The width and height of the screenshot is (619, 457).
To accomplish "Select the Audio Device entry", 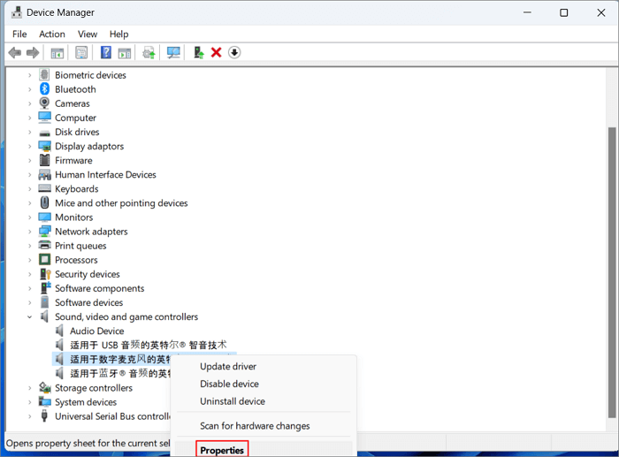I will 96,331.
